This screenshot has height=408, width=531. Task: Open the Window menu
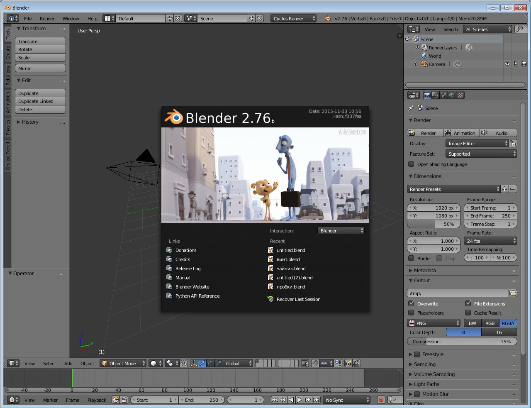pos(71,18)
